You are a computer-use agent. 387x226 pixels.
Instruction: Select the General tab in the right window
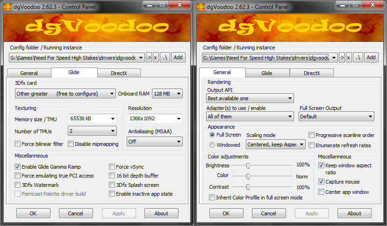pos(222,72)
